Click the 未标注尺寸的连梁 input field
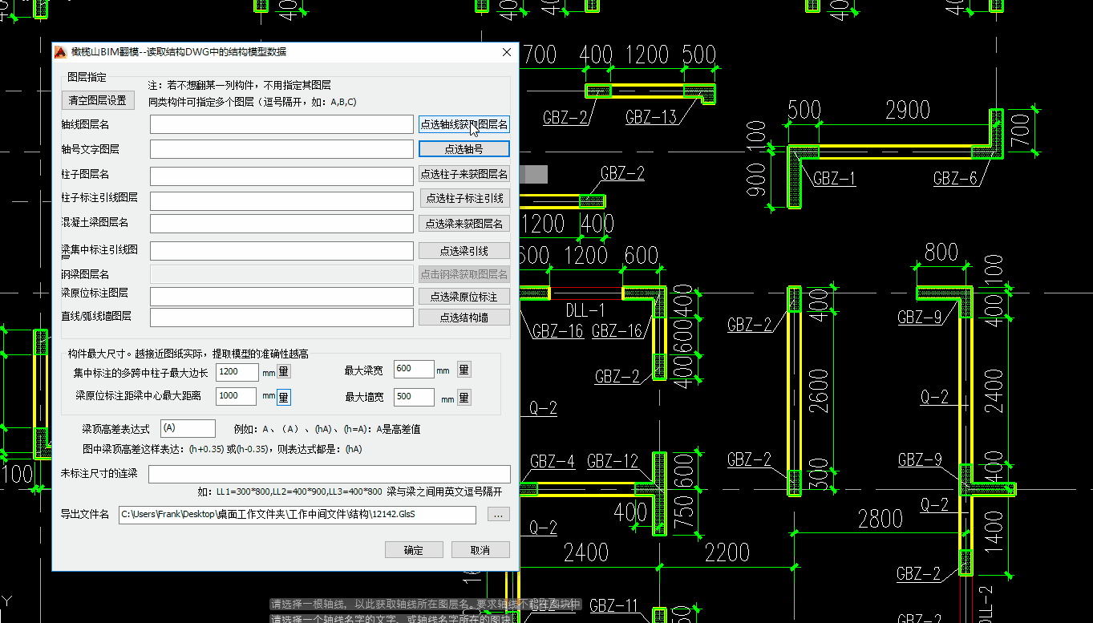 [x=329, y=474]
